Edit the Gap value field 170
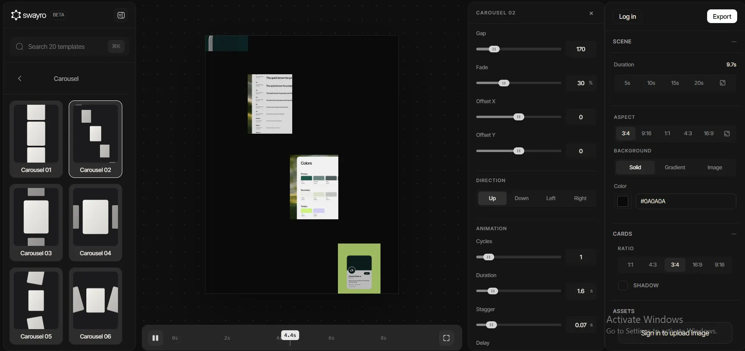The image size is (745, 351). (581, 49)
